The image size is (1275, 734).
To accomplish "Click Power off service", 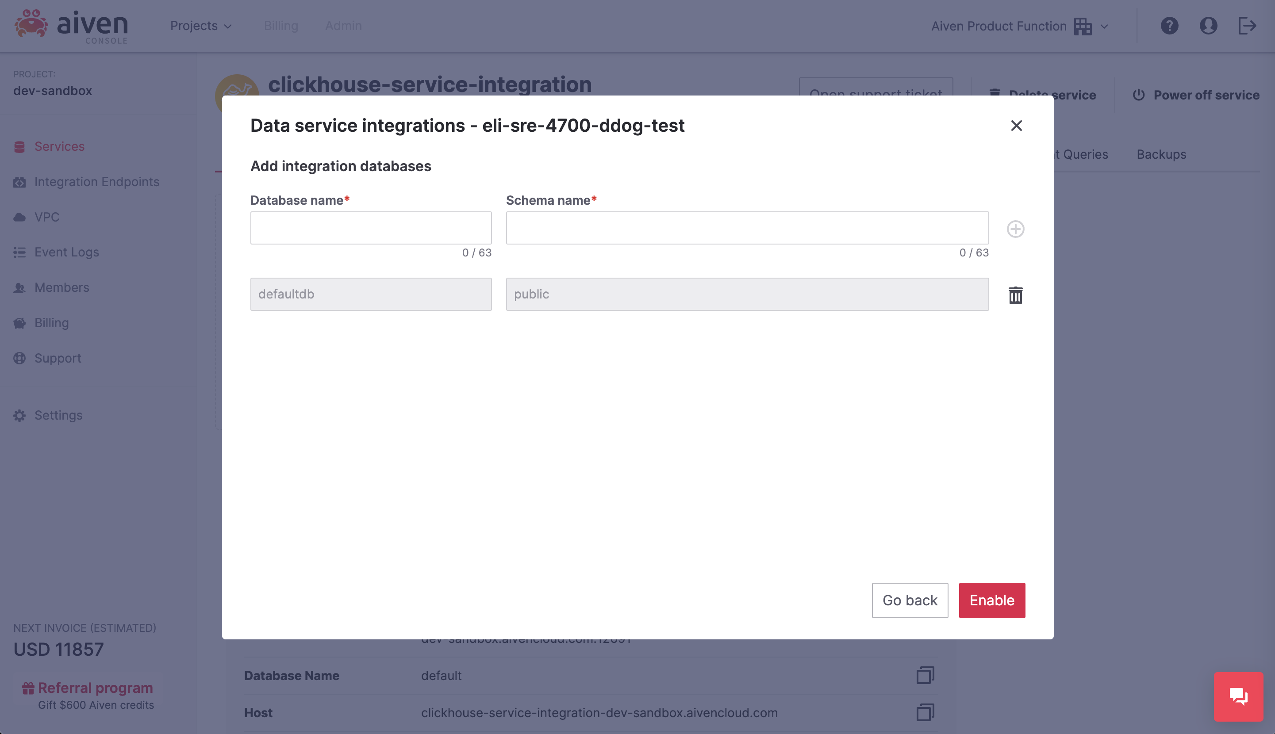I will tap(1196, 95).
